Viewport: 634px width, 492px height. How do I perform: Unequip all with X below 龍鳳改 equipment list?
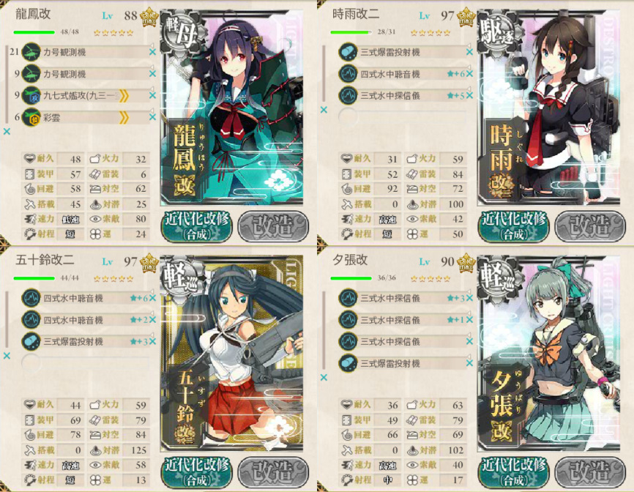7,131
